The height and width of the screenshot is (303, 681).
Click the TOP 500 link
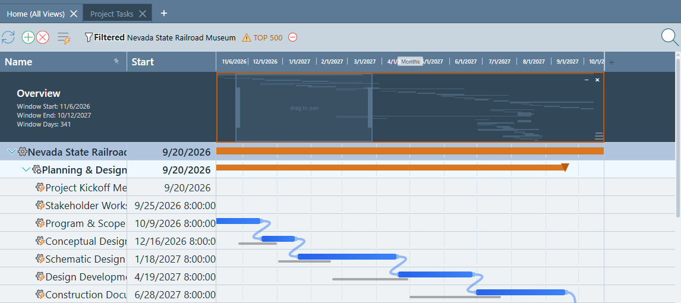(x=268, y=38)
